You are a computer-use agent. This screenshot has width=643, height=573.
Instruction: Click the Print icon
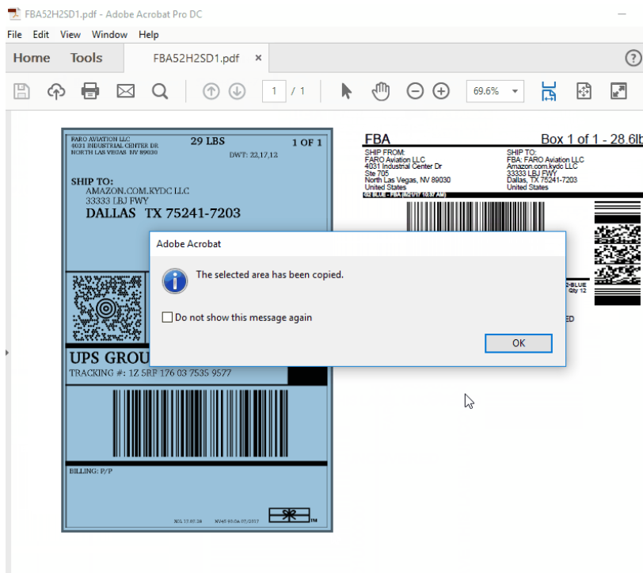90,91
